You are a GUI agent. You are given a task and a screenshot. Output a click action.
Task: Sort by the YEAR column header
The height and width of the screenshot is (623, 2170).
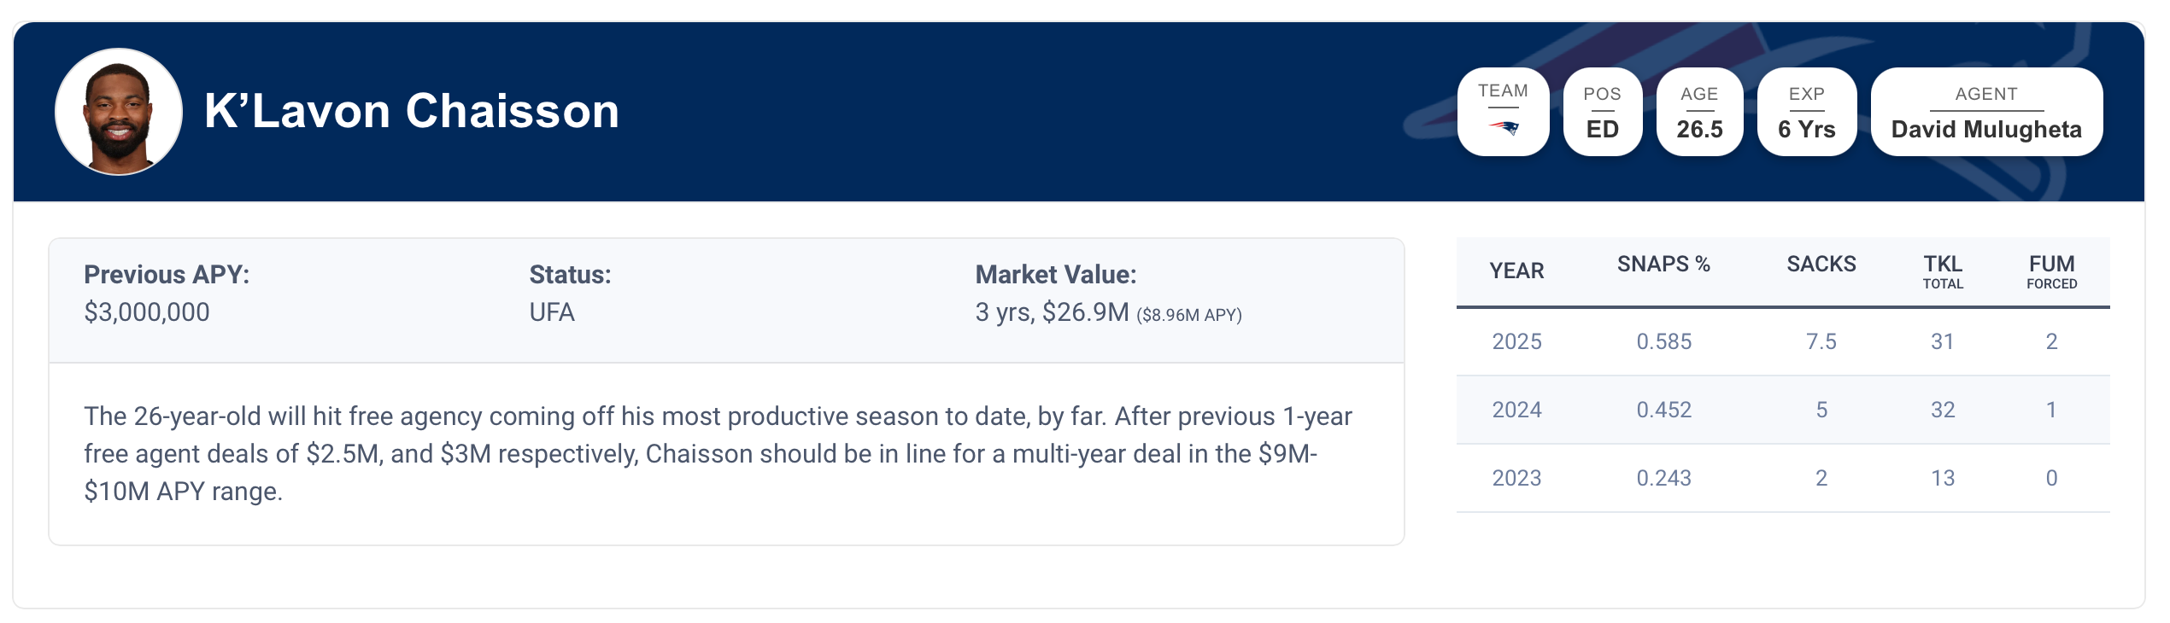1516,271
